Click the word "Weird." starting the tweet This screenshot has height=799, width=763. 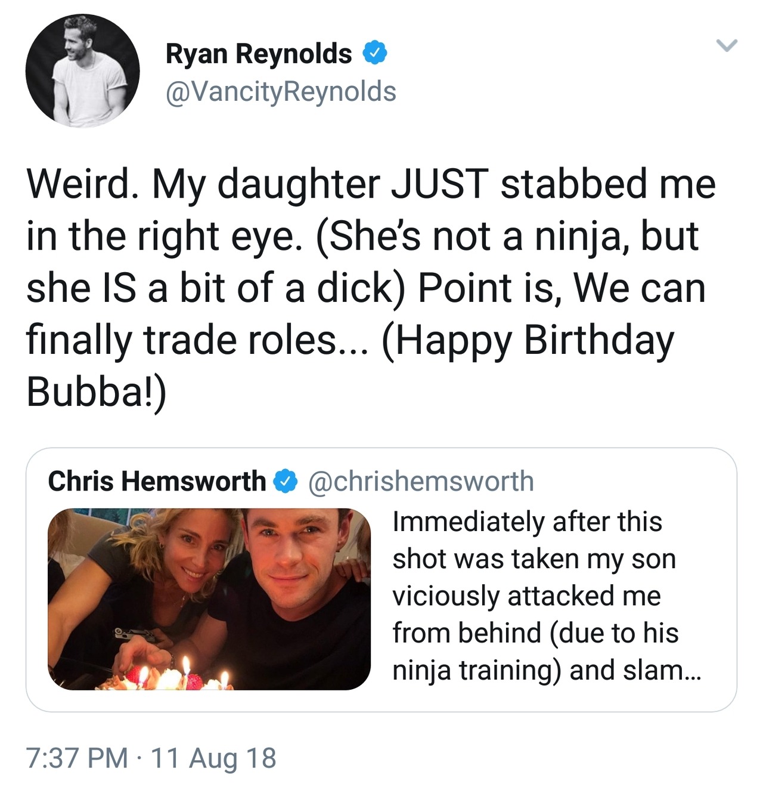pos(79,184)
